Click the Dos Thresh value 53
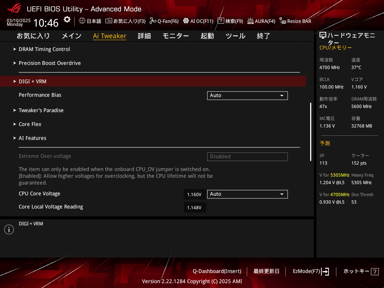This screenshot has height=288, width=384. (354, 202)
